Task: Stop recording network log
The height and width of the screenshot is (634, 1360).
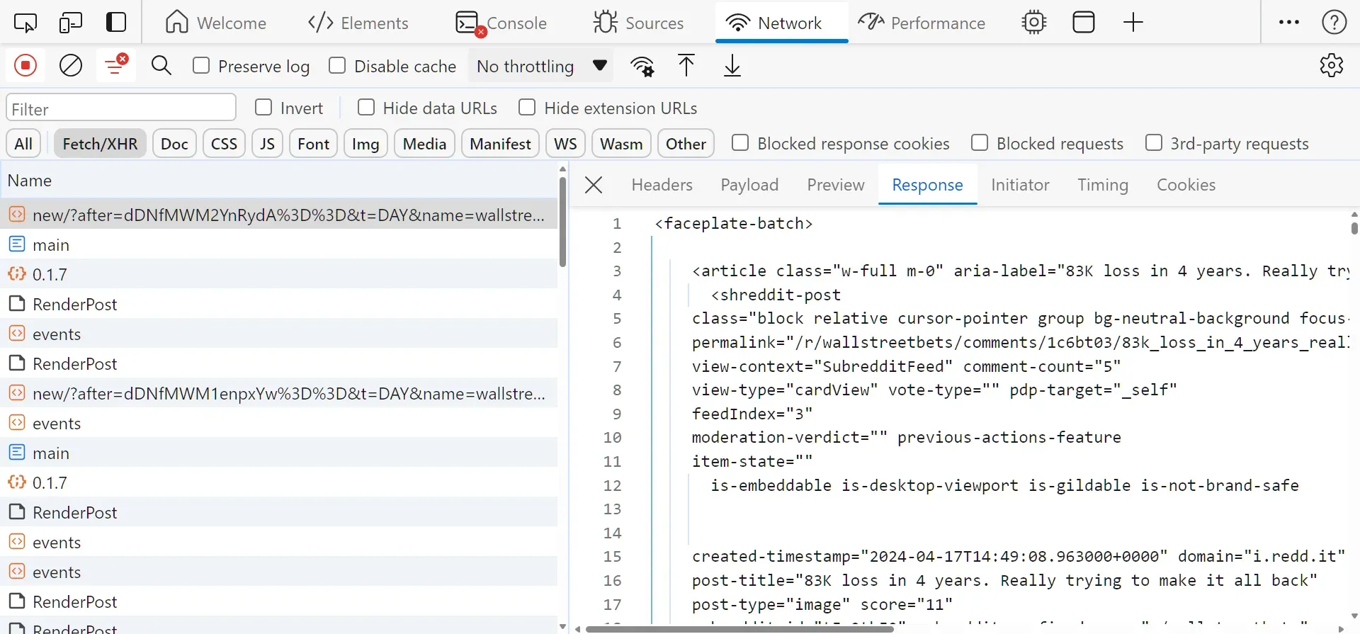Action: (x=25, y=66)
